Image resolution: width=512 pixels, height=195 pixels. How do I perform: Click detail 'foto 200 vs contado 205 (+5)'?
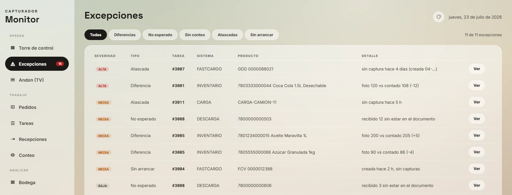click(x=390, y=135)
